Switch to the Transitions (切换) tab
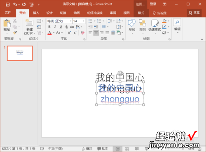206x152 pixels. [63, 13]
